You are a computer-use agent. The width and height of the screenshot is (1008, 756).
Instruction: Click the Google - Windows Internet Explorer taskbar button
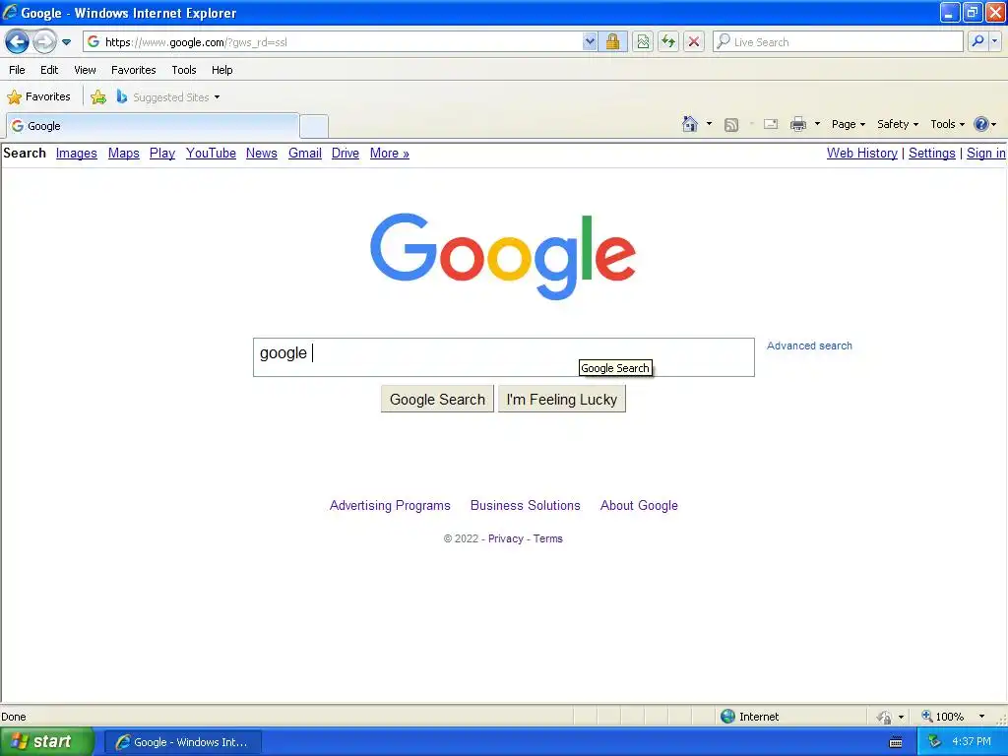pyautogui.click(x=182, y=742)
